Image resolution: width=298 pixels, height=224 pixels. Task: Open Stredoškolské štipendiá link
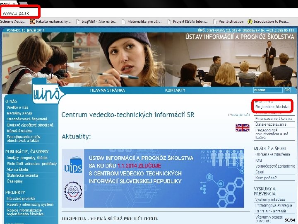point(27,119)
